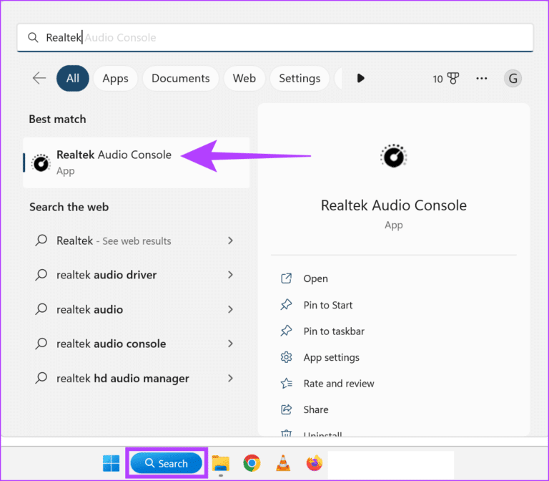Launch VLC media player from taskbar
The image size is (549, 481).
(283, 463)
